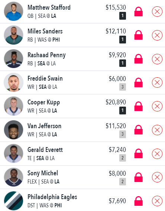Open Sony Michel's player photo
165x211 pixels.
tap(14, 177)
